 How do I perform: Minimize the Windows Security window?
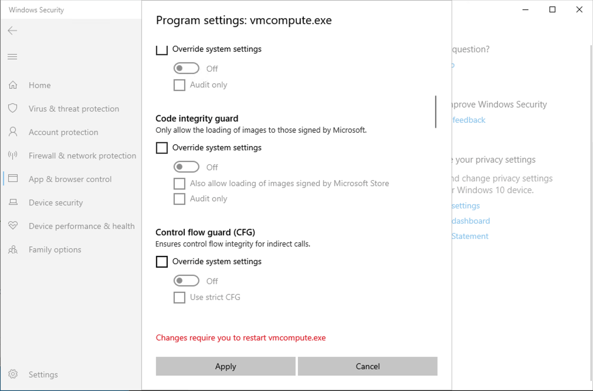tap(526, 9)
